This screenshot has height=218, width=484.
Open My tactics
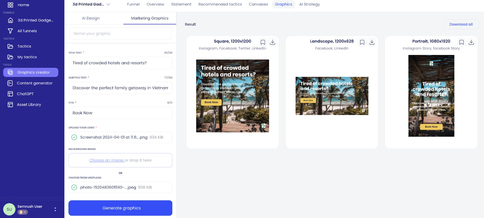click(26, 57)
